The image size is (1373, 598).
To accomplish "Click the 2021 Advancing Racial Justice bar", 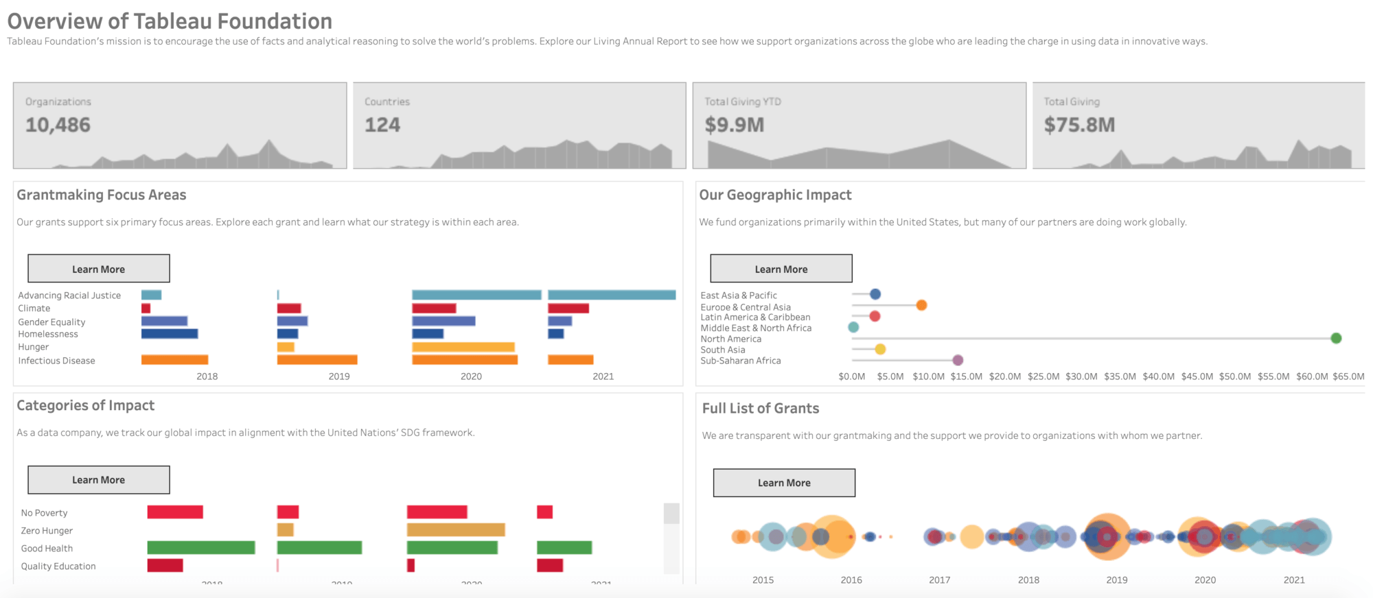I will point(612,295).
